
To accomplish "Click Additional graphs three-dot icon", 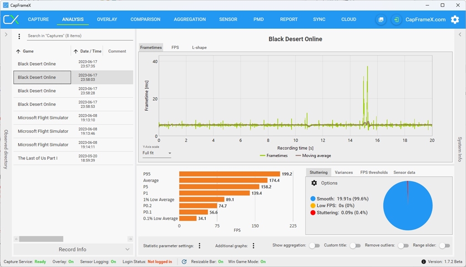I will [x=253, y=246].
